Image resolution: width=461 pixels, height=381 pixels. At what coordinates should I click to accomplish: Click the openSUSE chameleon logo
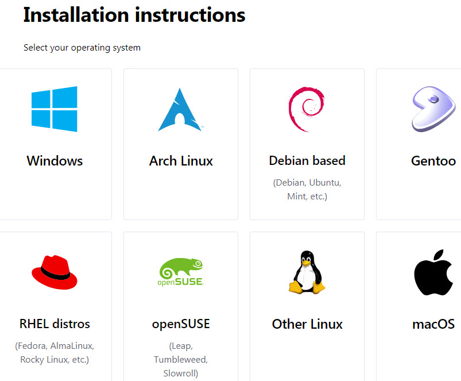(x=180, y=272)
